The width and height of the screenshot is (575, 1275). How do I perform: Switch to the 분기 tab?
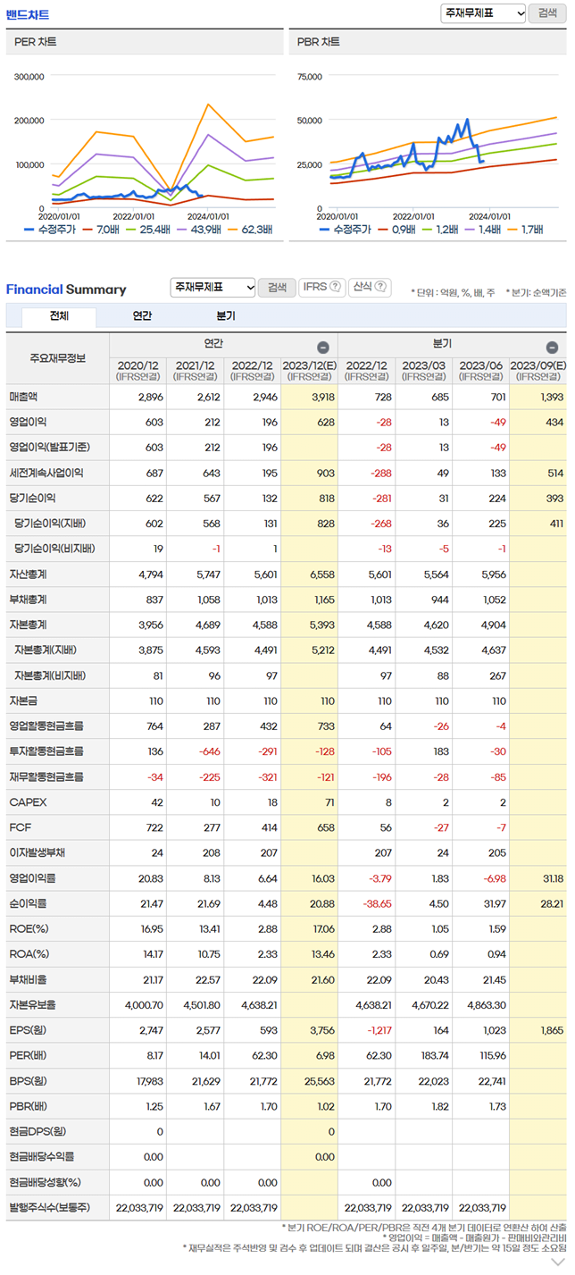click(226, 315)
